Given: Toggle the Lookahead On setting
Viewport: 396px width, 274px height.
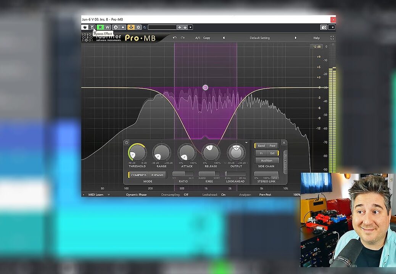Looking at the screenshot, I should click(x=223, y=195).
